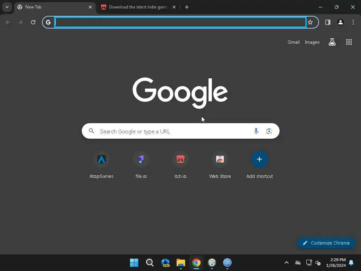Focus the address bar field
The height and width of the screenshot is (271, 361).
tap(180, 22)
